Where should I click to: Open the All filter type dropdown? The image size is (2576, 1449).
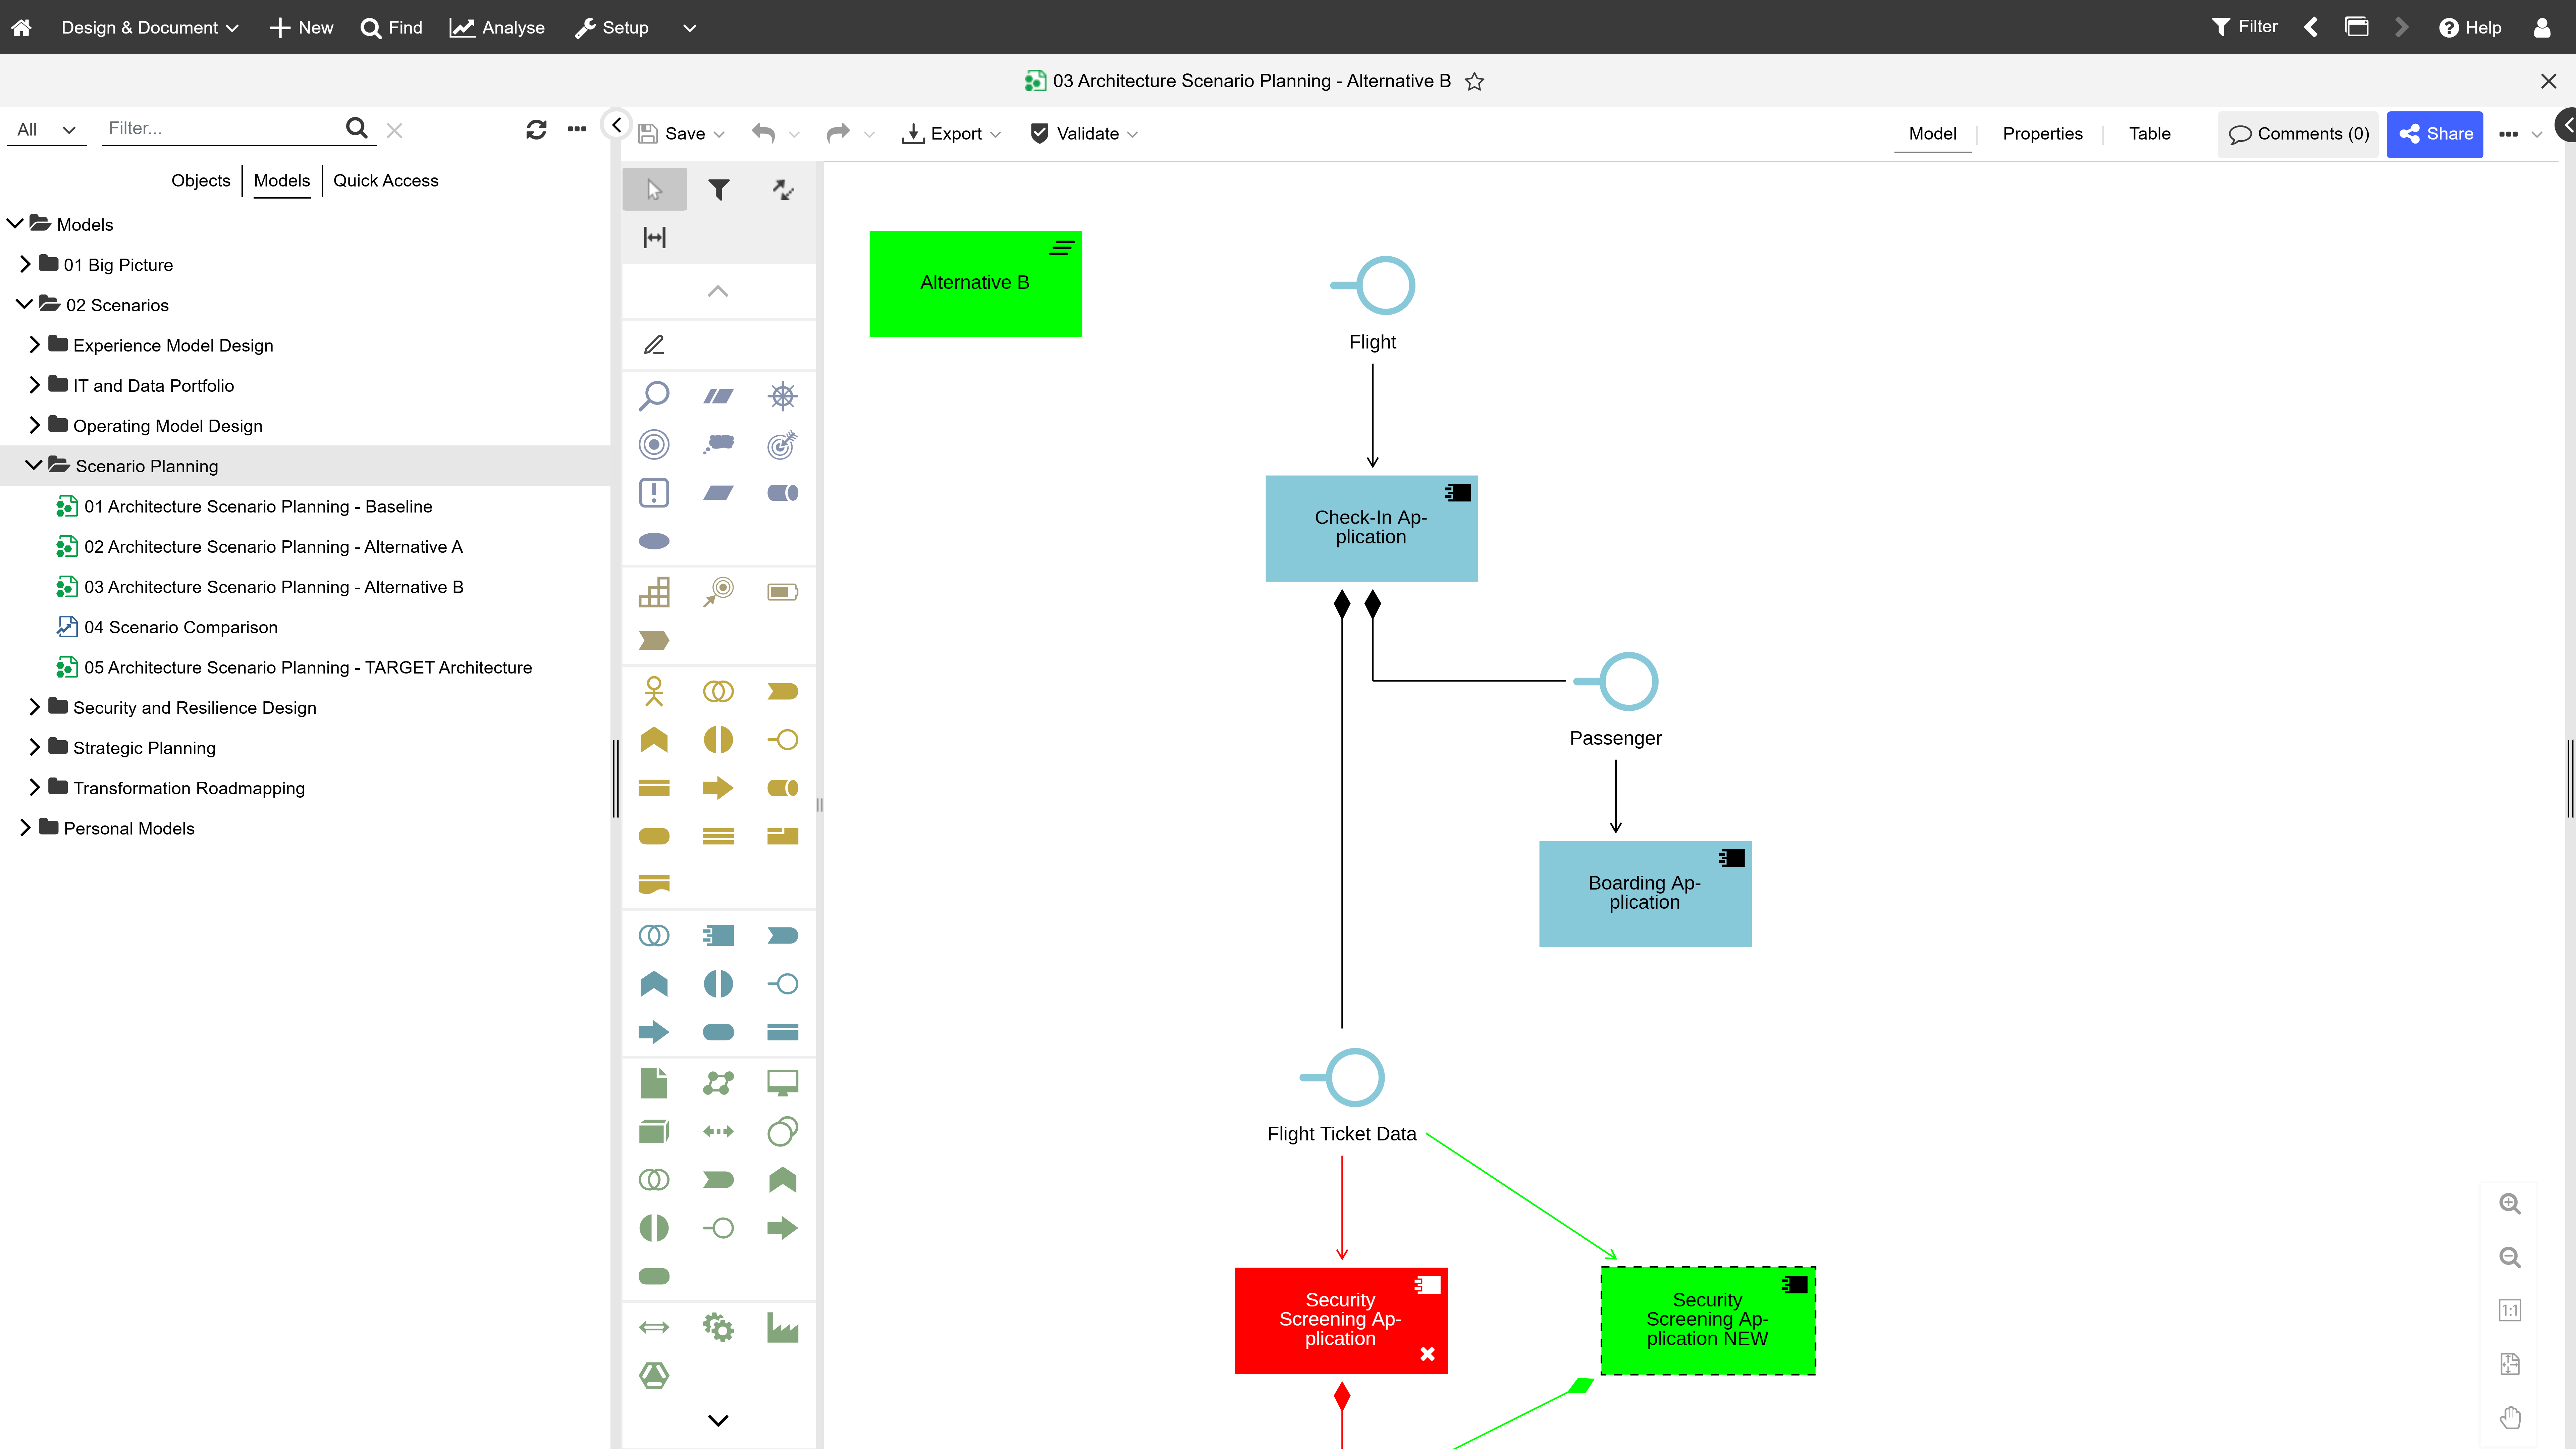[x=46, y=129]
